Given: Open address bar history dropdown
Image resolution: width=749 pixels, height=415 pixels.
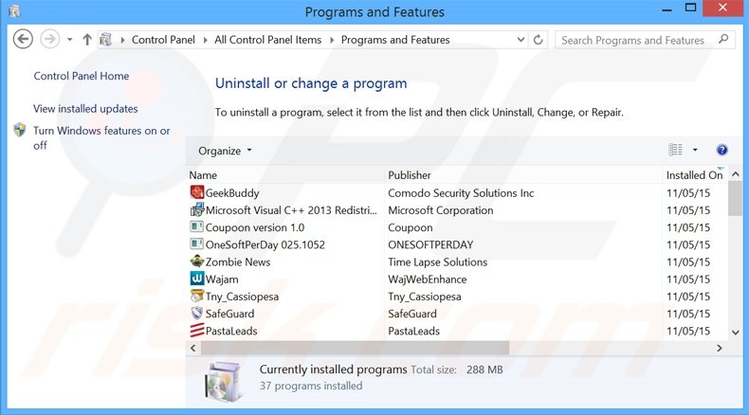Looking at the screenshot, I should point(521,40).
